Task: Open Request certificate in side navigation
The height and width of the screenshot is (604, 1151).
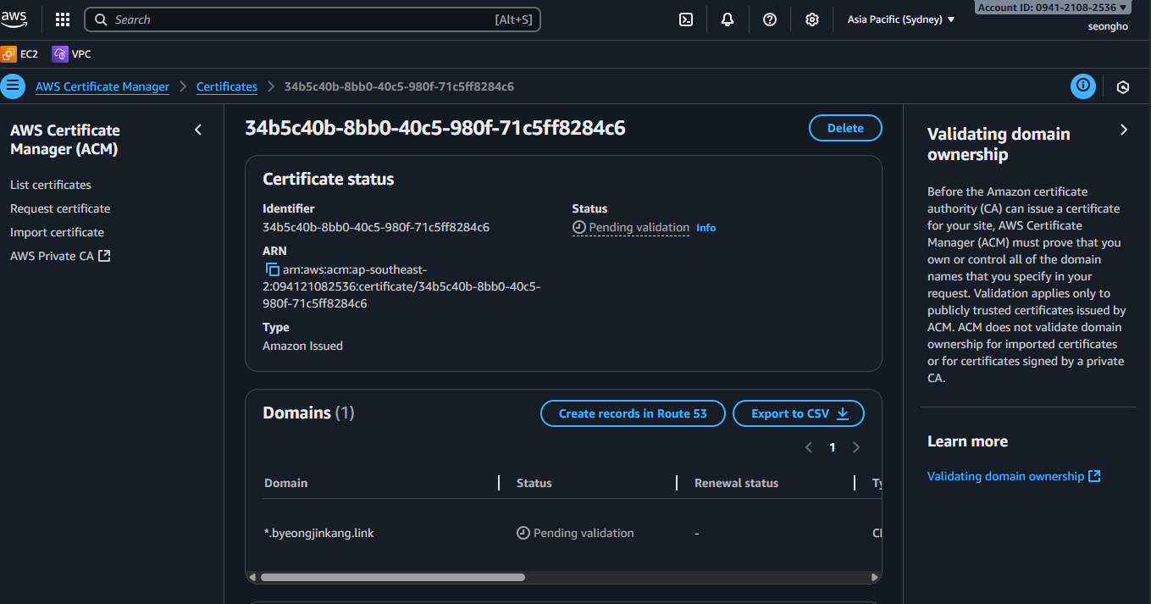Action: tap(60, 208)
